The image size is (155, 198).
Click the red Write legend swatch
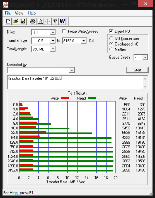click(x=65, y=98)
